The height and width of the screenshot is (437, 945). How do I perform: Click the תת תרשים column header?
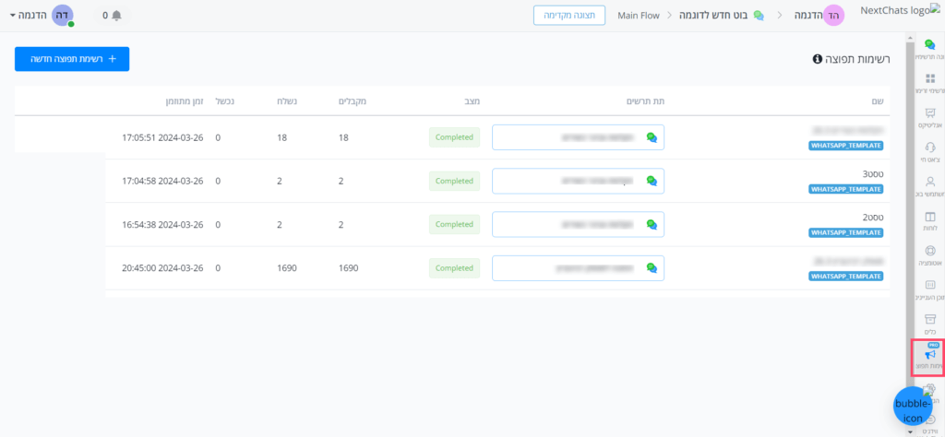[646, 100]
